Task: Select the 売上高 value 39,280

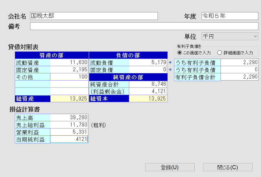Action: (x=70, y=118)
